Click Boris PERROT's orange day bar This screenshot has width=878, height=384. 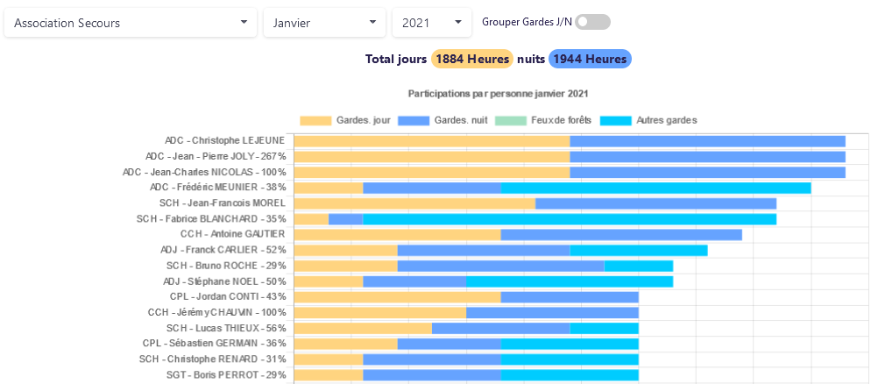click(329, 375)
